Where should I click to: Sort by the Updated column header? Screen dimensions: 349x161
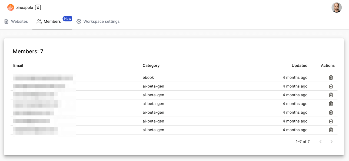click(x=299, y=65)
